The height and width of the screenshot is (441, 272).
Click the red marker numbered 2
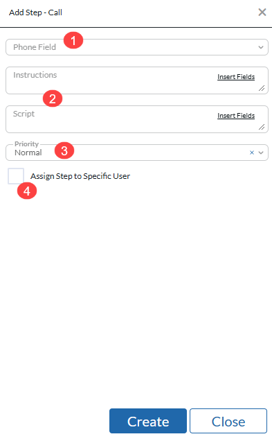[53, 98]
